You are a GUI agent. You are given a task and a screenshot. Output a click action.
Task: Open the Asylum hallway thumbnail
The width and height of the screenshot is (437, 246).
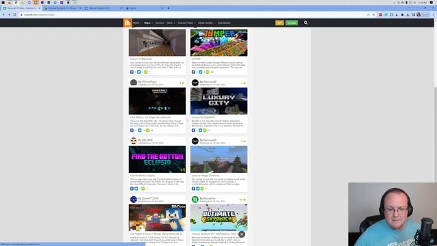(157, 42)
